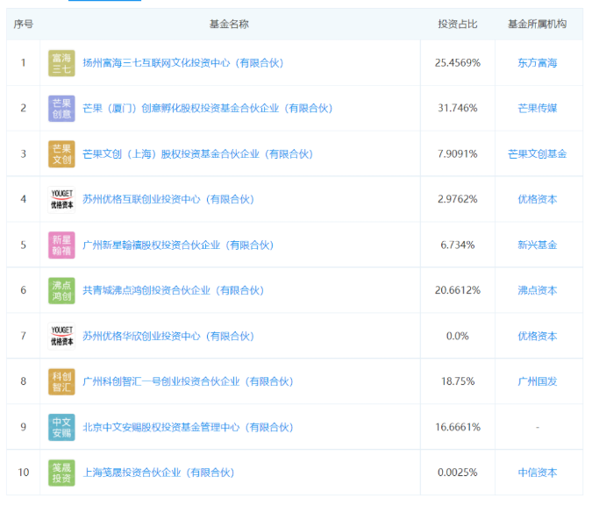Click the 沸点鸿创 fund logo icon
Viewport: 599px width, 505px height.
[x=61, y=290]
